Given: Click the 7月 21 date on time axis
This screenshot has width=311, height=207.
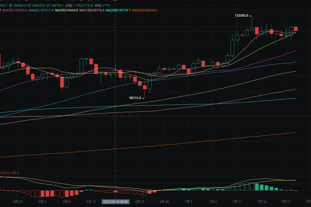Looking at the screenshot, I should click(286, 202).
